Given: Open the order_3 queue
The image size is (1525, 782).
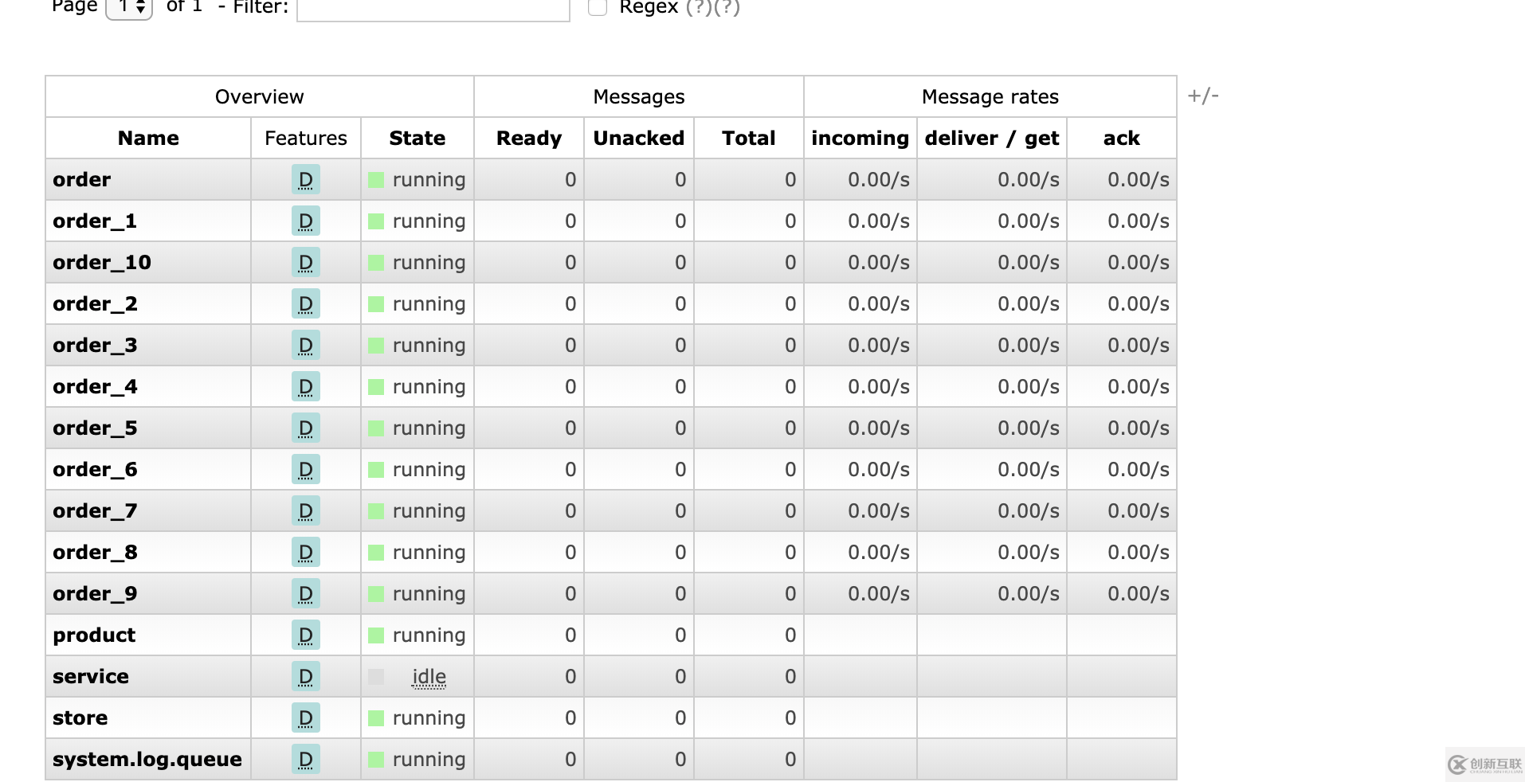Looking at the screenshot, I should [x=95, y=345].
